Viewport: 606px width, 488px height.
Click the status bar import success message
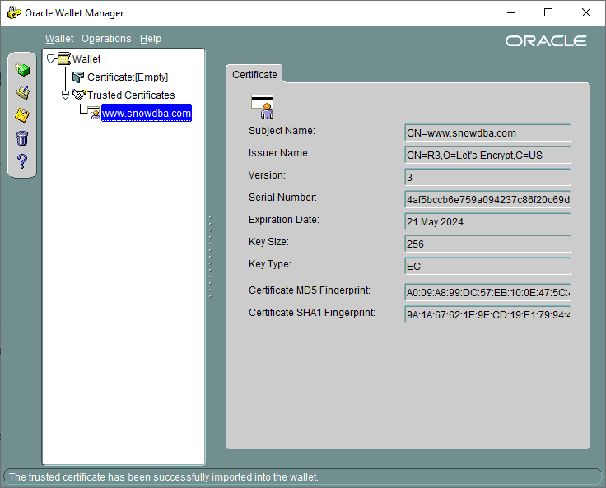[x=164, y=476]
